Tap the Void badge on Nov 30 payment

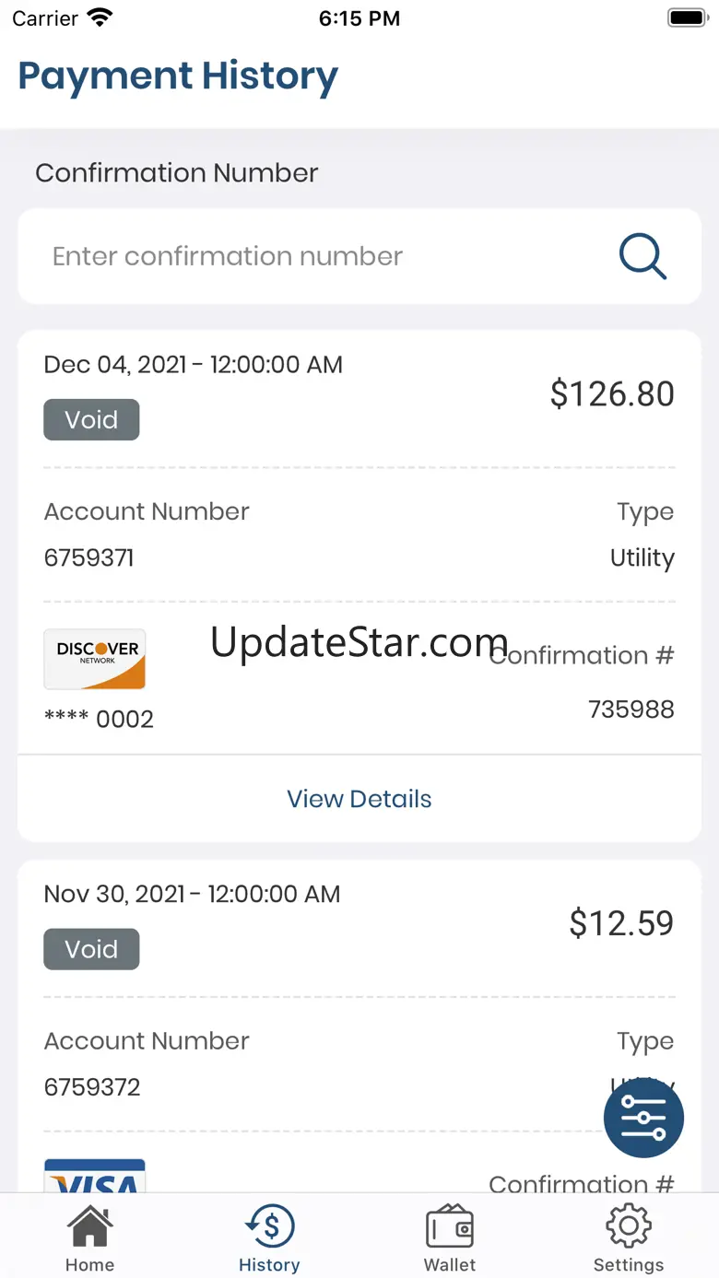[91, 949]
